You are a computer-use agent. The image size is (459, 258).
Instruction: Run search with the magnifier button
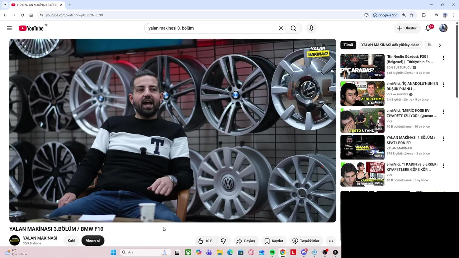(293, 28)
